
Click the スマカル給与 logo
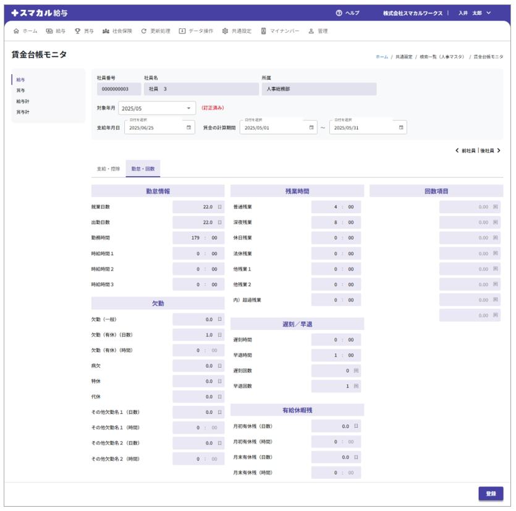(40, 13)
